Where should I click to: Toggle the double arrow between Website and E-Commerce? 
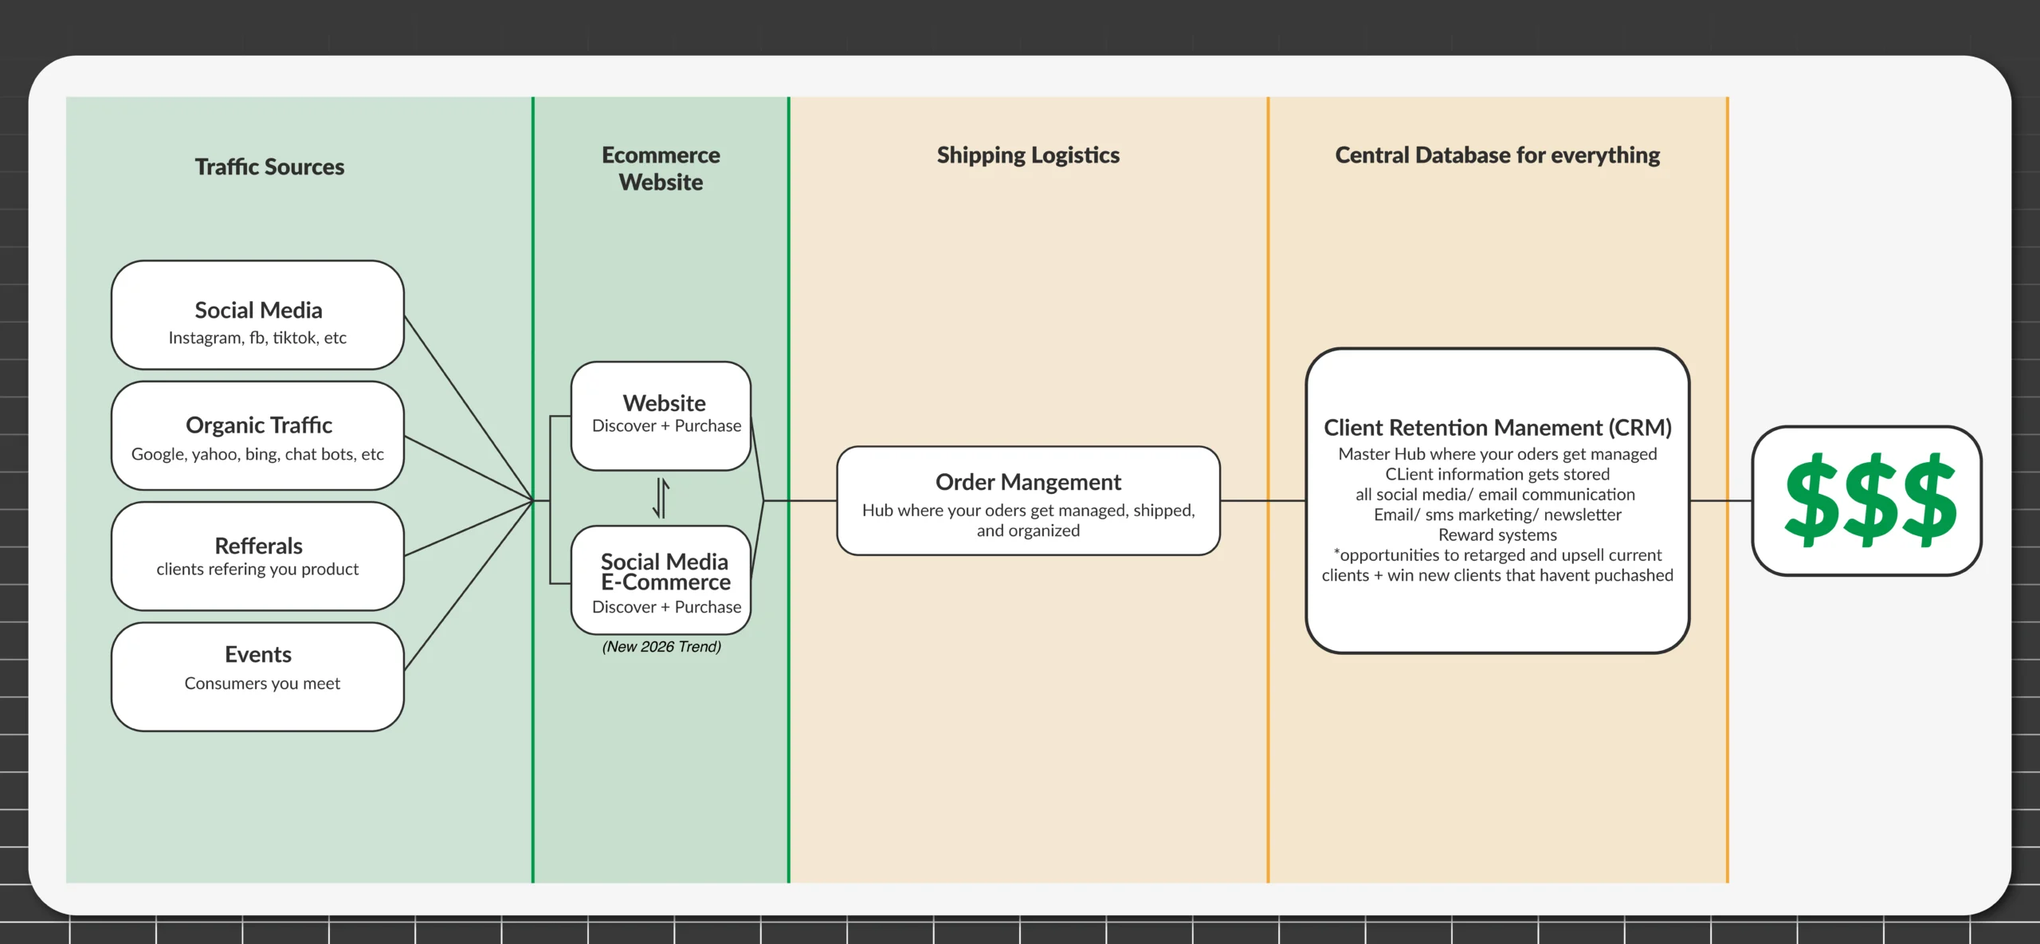click(660, 496)
